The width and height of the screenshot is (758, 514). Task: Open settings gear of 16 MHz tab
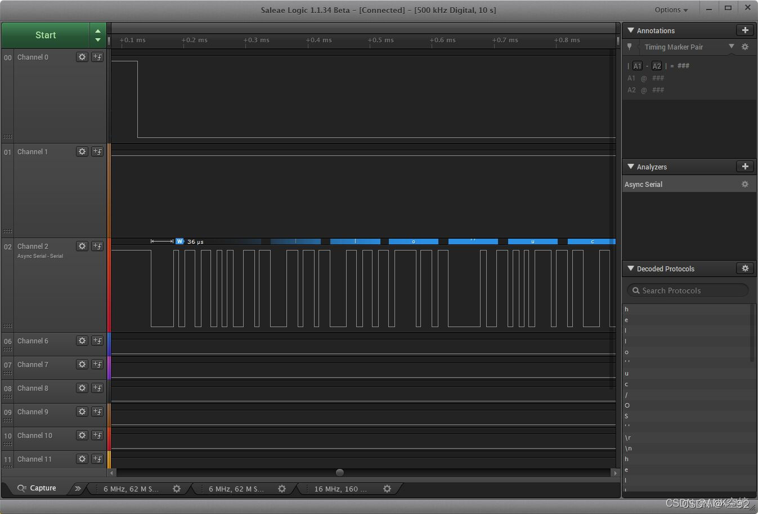pos(387,489)
